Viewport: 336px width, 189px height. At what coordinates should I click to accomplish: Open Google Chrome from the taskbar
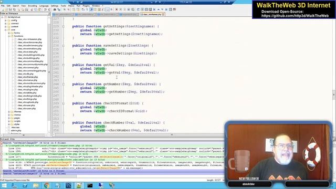47,185
